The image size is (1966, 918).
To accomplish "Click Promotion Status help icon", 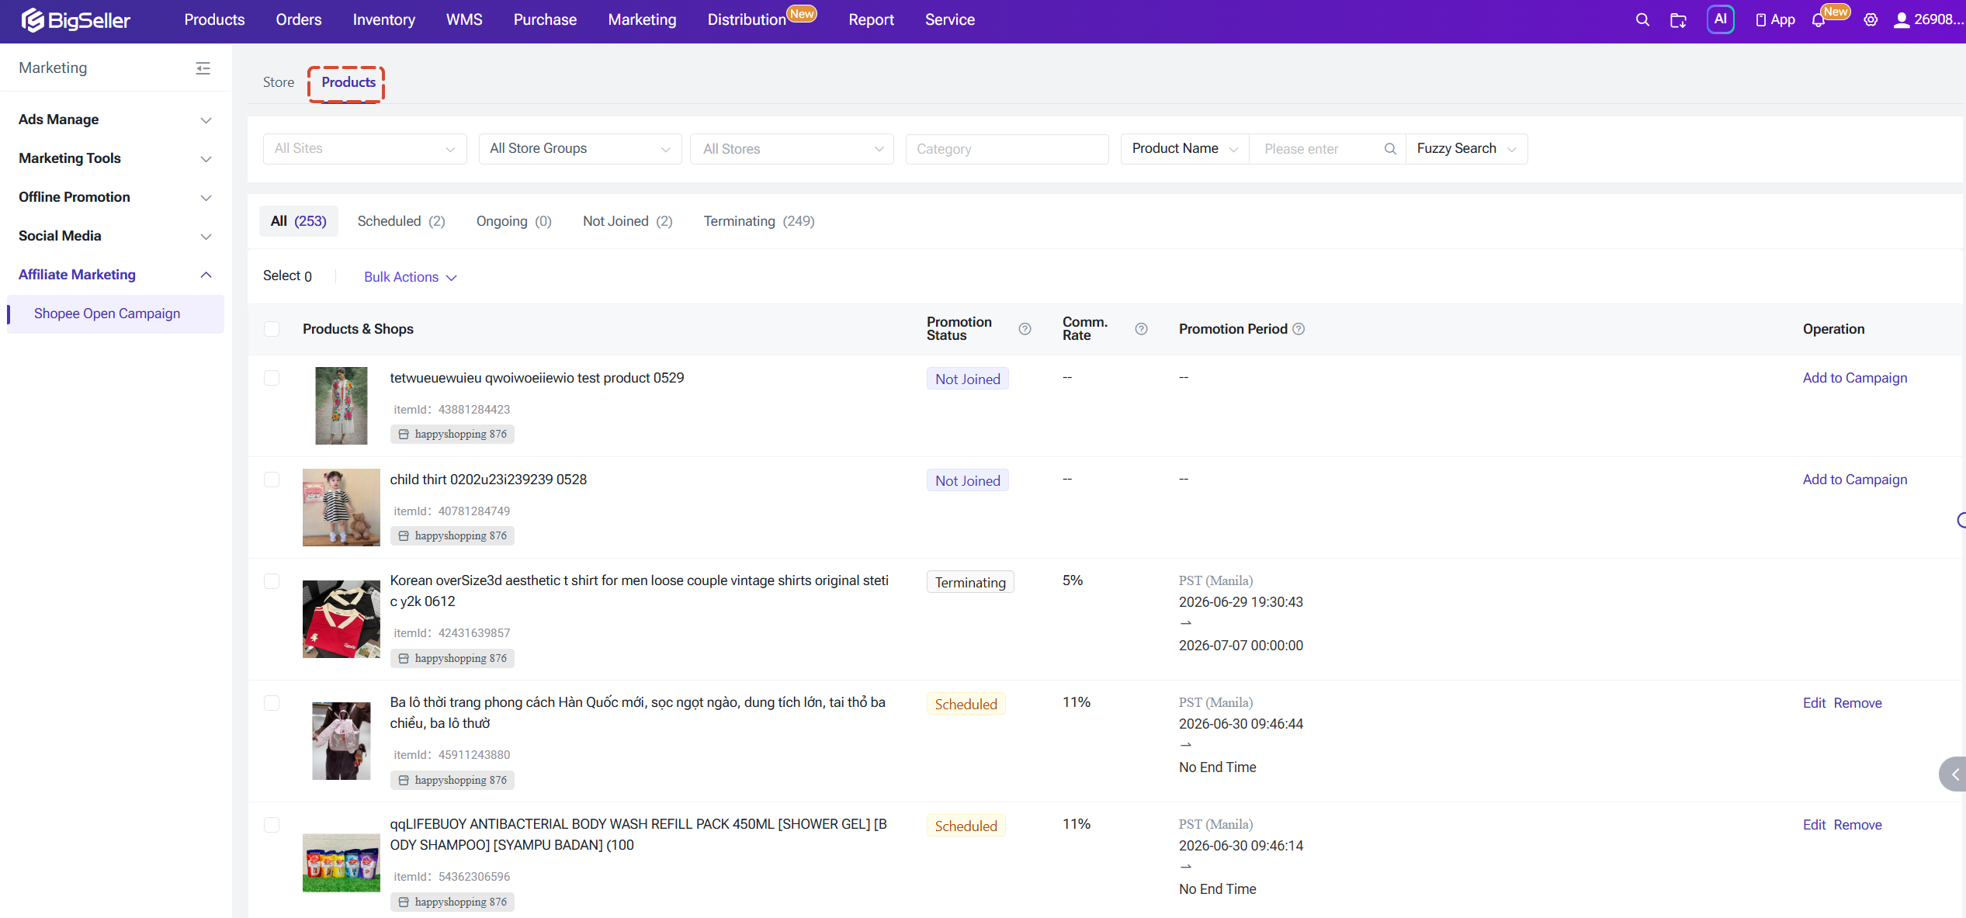I will (1025, 329).
